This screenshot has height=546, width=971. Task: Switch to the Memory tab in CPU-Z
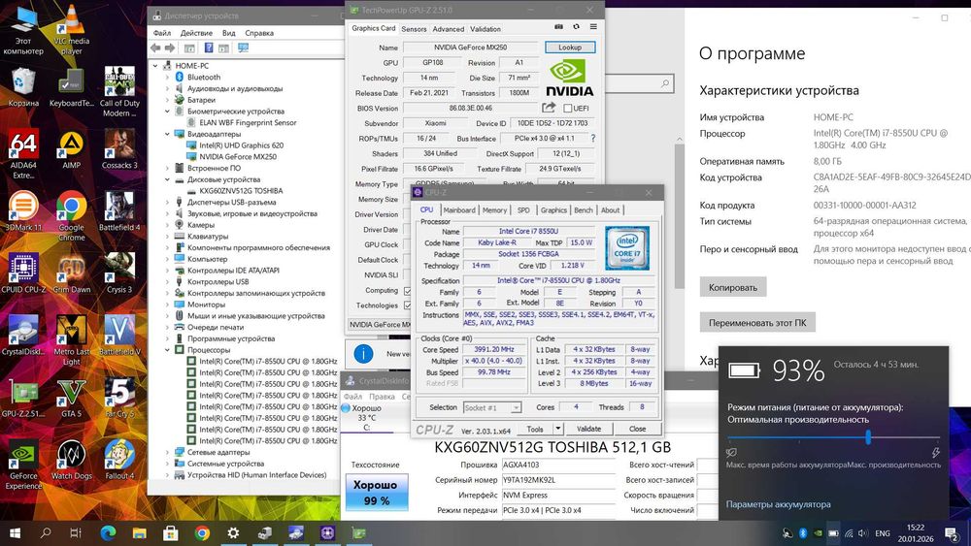[x=494, y=210]
